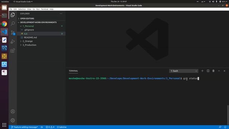Screen dimensions: 229x129
Task: Open the File menu
Action: click(x=11, y=9)
